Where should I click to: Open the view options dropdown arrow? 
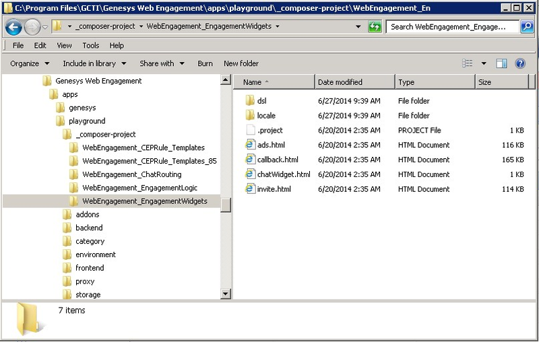[484, 63]
